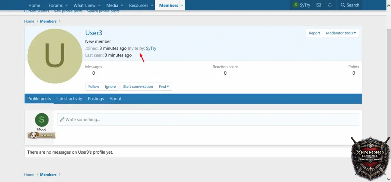Viewport: 391px width, 182px height.
Task: Open the conversations inbox envelope icon
Action: pos(319,5)
